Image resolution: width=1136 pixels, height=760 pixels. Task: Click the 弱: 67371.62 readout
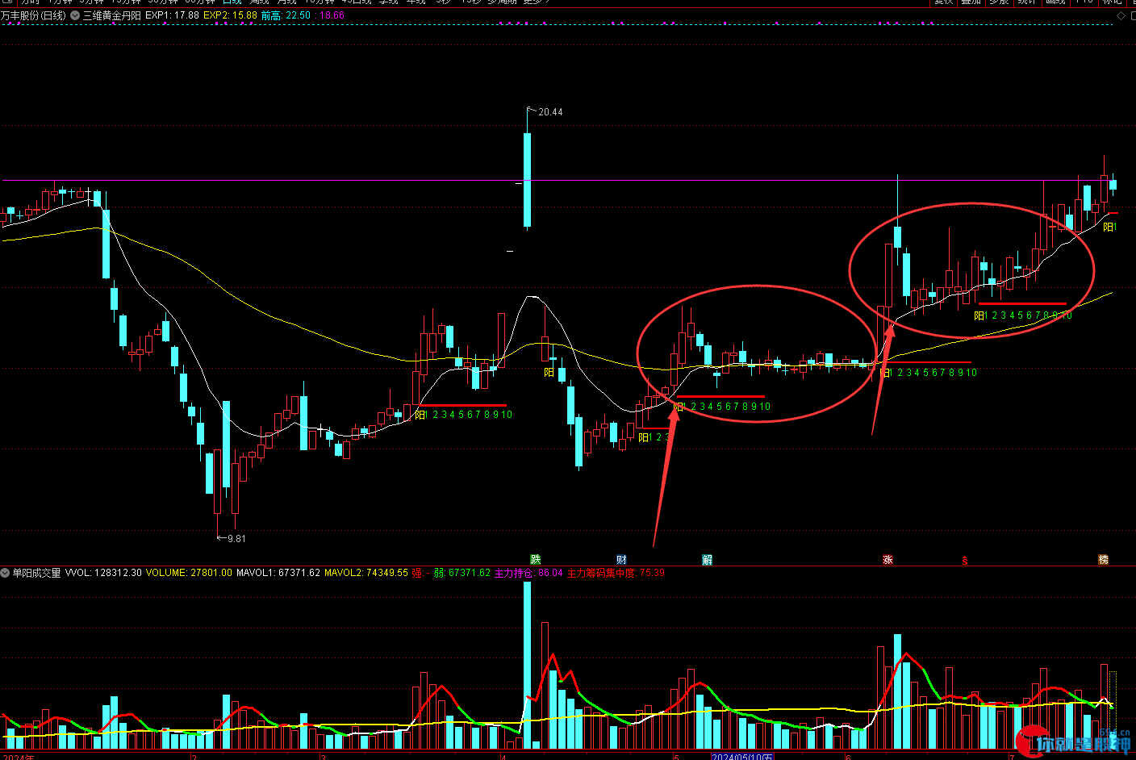(x=462, y=573)
